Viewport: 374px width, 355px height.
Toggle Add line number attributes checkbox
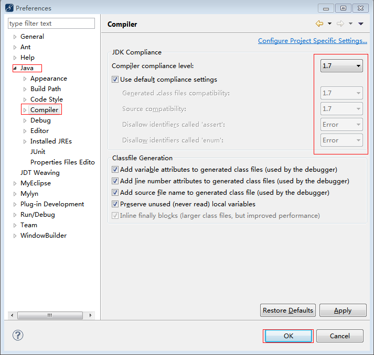point(115,181)
